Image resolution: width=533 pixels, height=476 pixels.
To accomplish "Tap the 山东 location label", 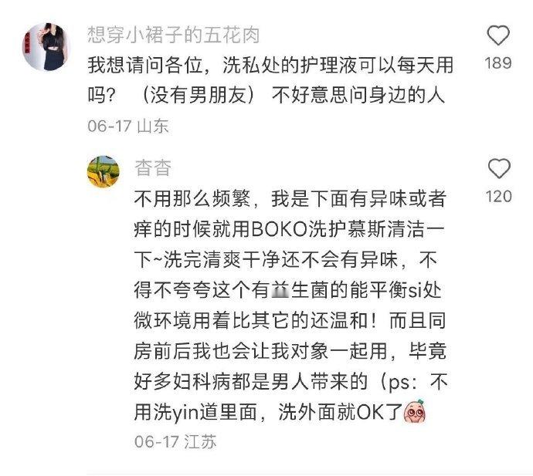I will coord(153,126).
